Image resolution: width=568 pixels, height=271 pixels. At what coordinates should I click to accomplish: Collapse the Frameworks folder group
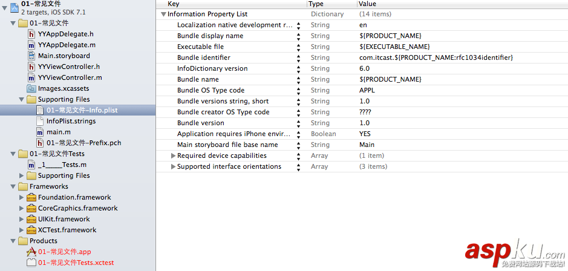15,187
